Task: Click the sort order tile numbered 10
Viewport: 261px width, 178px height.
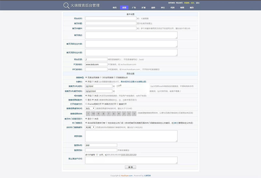Action: point(93,114)
